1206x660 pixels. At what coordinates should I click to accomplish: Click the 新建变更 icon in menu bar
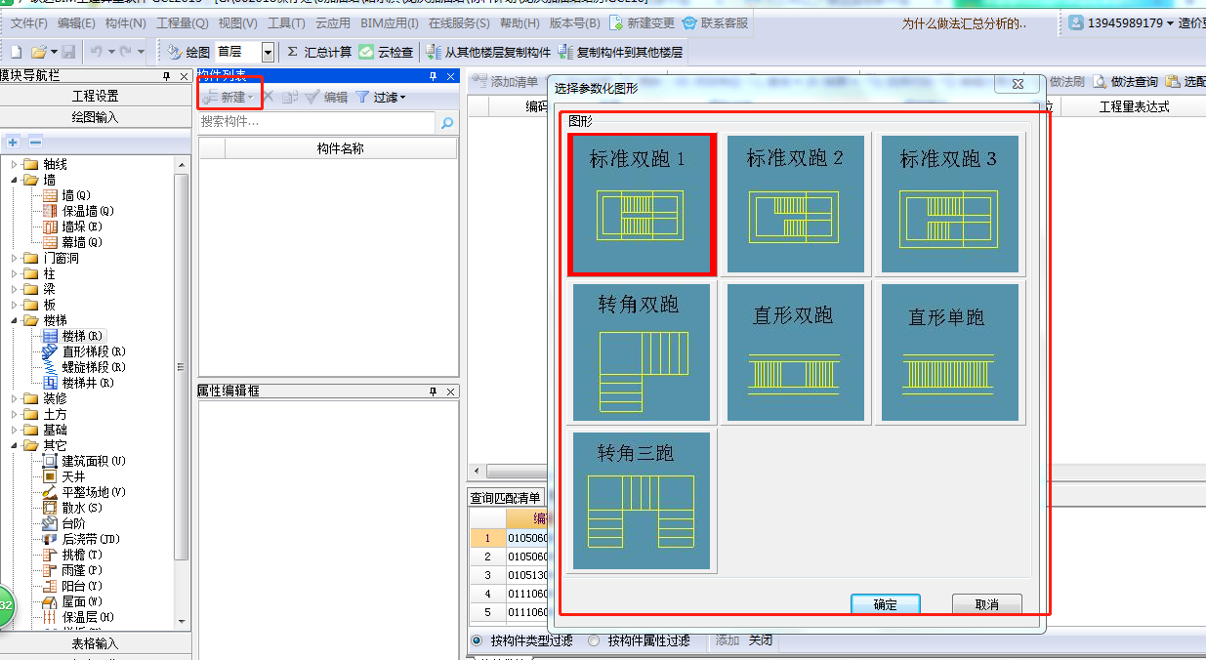coord(616,22)
